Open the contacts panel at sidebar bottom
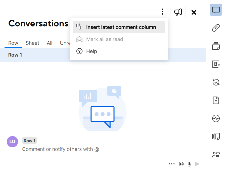 pyautogui.click(x=216, y=155)
